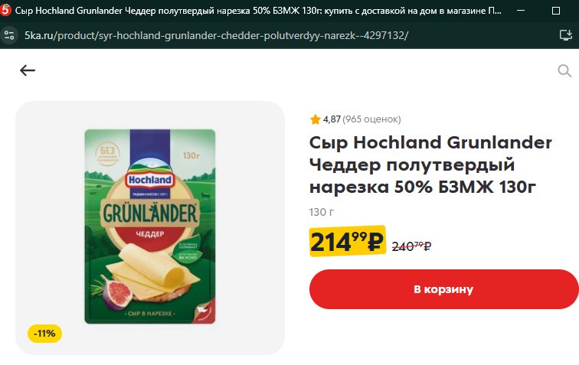Minimize the browser window
The width and height of the screenshot is (579, 365).
point(521,11)
